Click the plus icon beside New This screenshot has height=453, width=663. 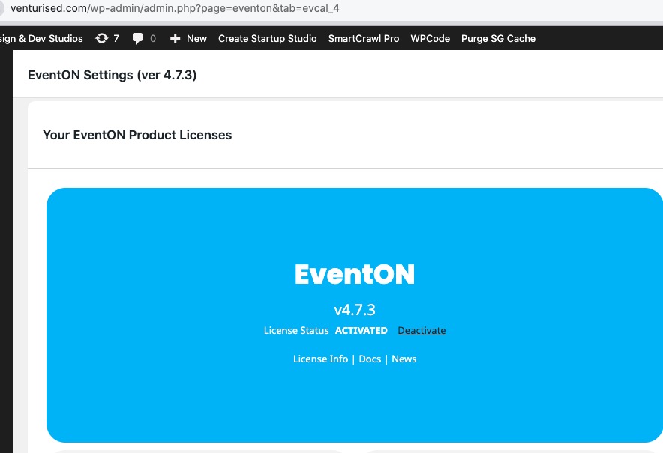point(175,39)
